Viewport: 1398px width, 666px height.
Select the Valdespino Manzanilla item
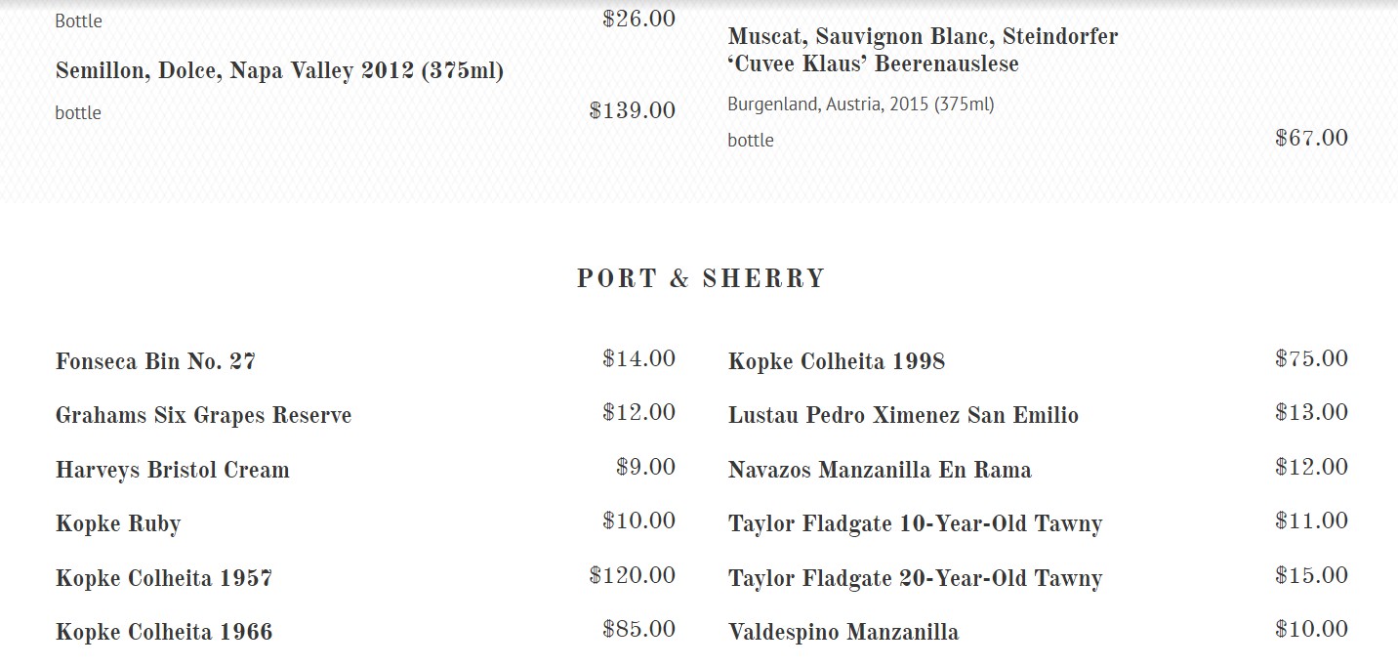(x=843, y=632)
